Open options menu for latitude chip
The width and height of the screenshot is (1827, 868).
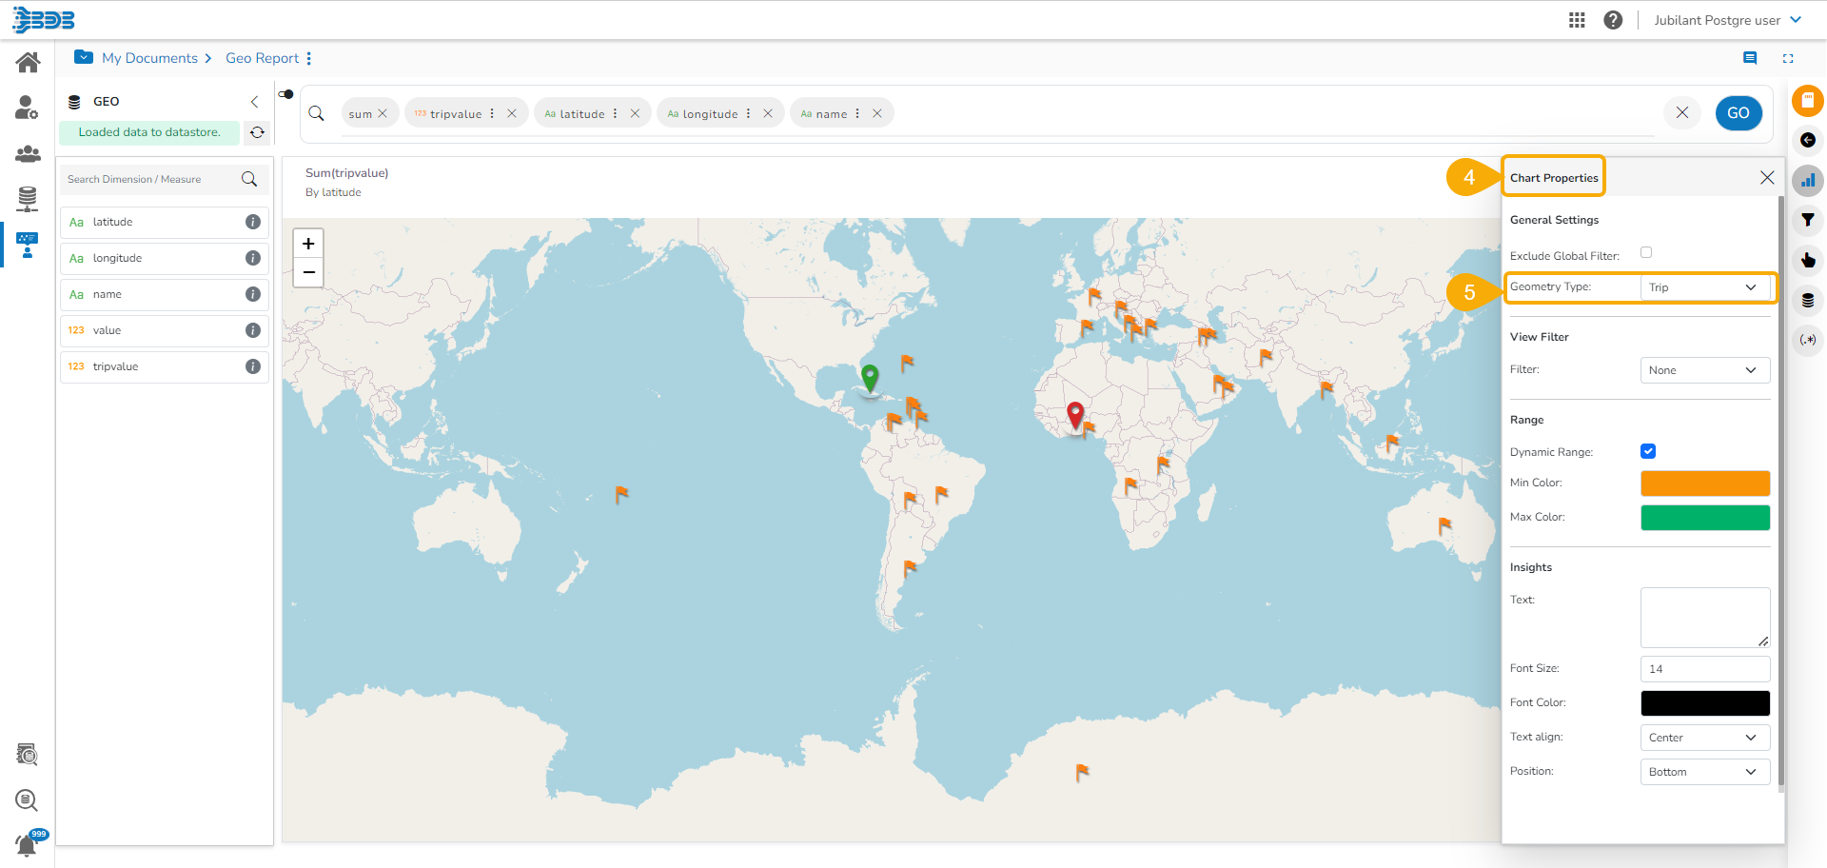(x=615, y=113)
